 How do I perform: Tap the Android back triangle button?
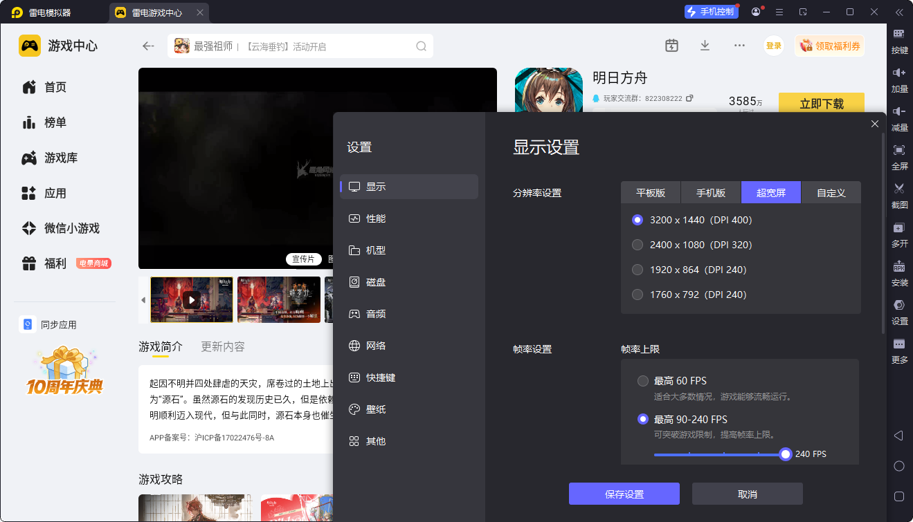pyautogui.click(x=898, y=436)
